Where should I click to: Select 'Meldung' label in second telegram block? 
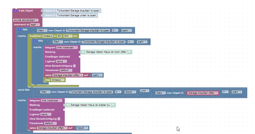click(x=34, y=105)
